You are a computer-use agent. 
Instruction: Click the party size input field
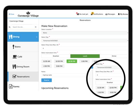(x=85, y=48)
